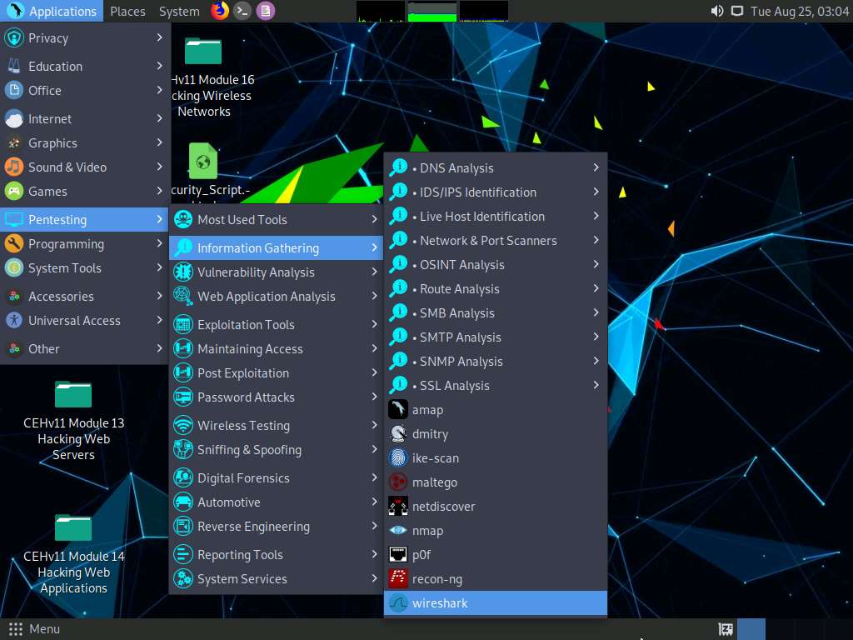Viewport: 853px width, 640px height.
Task: Click the amap hook icon
Action: [397, 409]
